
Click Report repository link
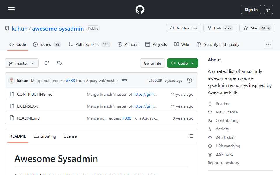pyautogui.click(x=223, y=163)
